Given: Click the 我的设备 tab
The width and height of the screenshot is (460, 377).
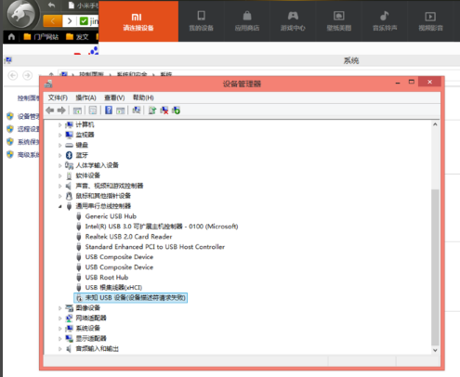Looking at the screenshot, I should pyautogui.click(x=201, y=21).
